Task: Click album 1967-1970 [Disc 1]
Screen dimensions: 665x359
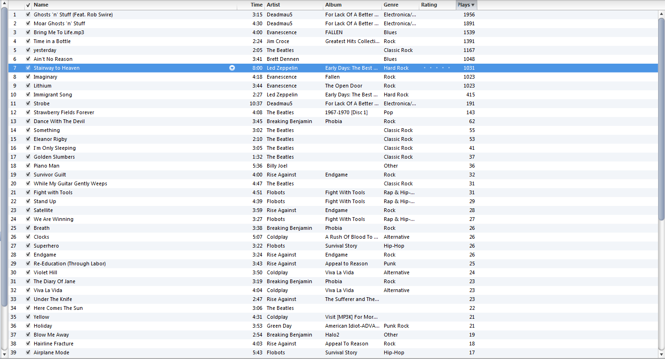Action: tap(346, 112)
